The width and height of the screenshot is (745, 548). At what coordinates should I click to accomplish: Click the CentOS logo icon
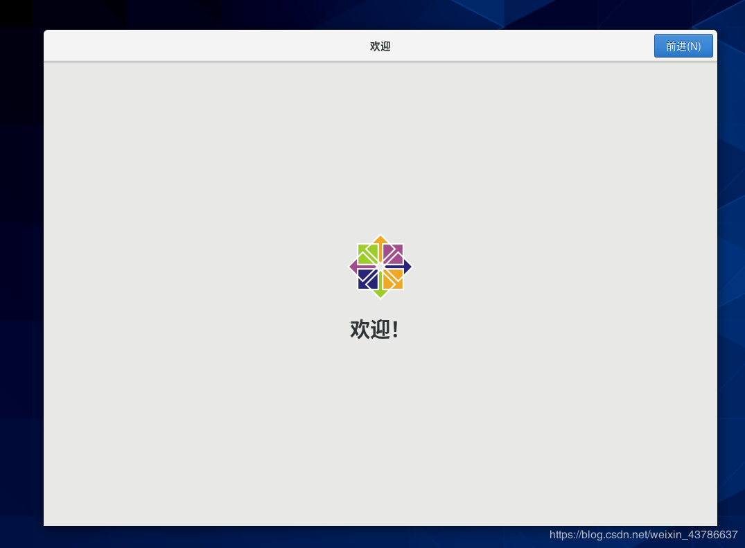click(380, 267)
